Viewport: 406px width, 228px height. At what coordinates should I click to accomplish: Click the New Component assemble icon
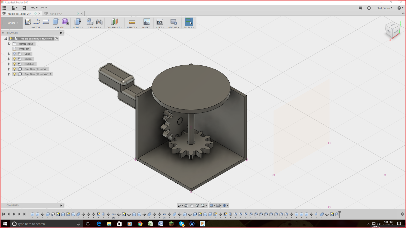point(90,22)
